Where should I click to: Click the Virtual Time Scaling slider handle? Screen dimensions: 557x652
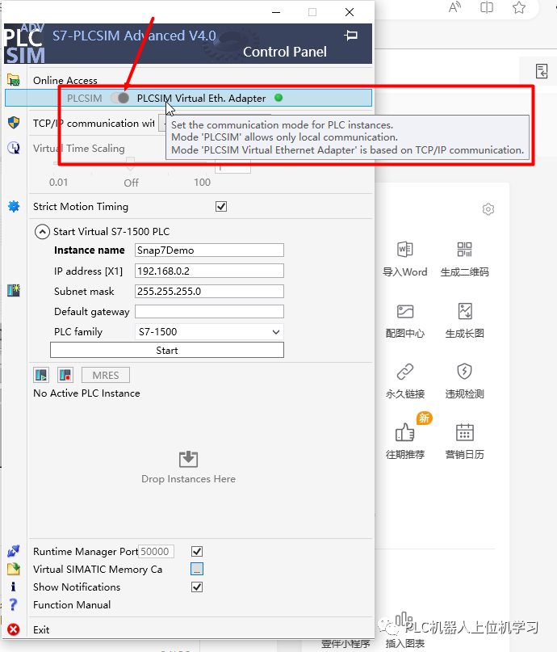pos(131,163)
